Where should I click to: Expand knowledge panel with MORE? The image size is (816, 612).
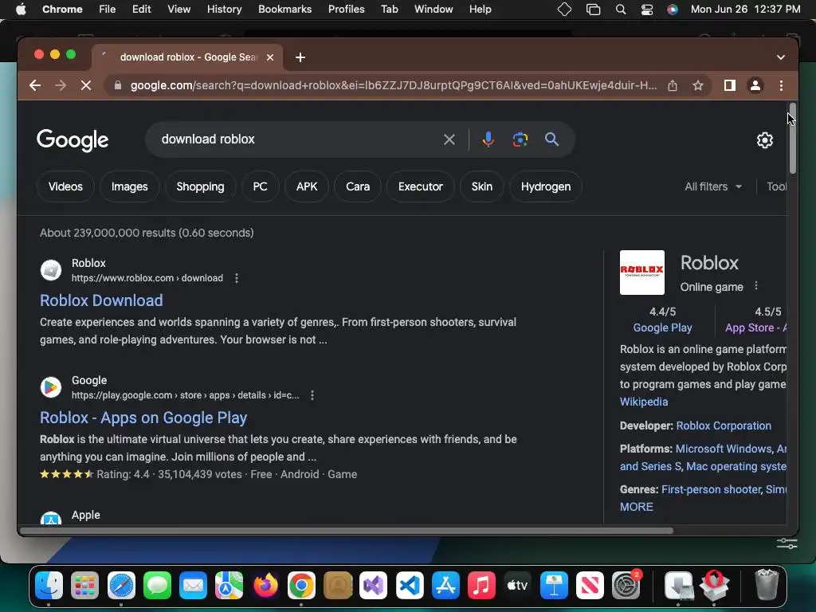(x=637, y=507)
